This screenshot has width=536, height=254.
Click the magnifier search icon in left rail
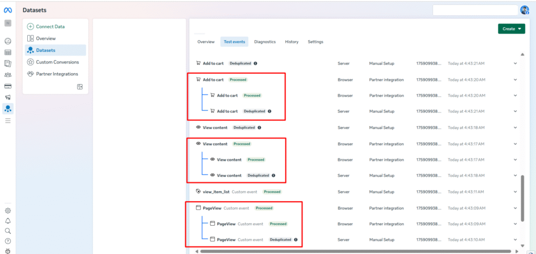point(8,230)
